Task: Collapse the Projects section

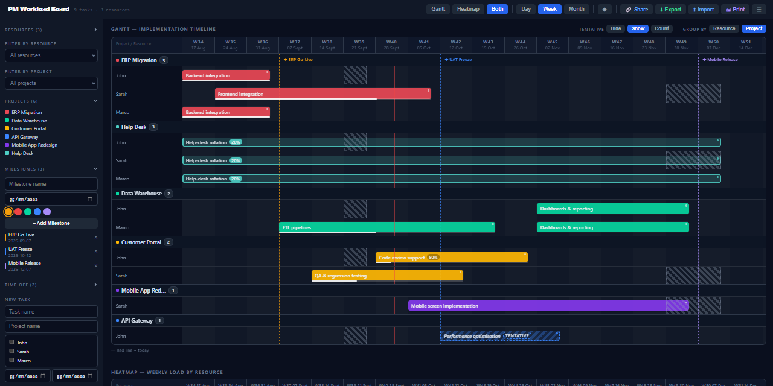Action: pos(95,101)
